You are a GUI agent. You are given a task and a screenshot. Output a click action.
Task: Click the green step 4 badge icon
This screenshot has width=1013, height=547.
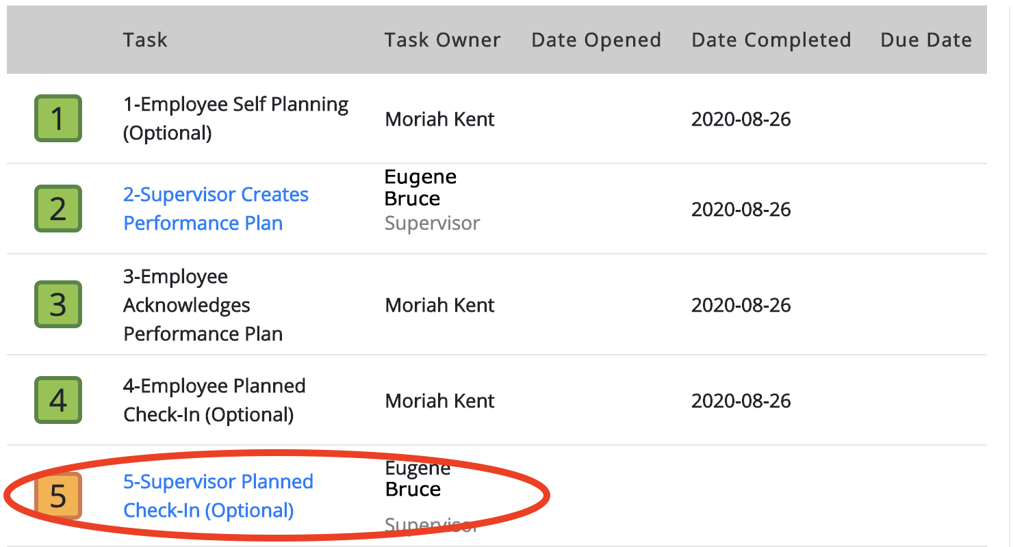58,400
